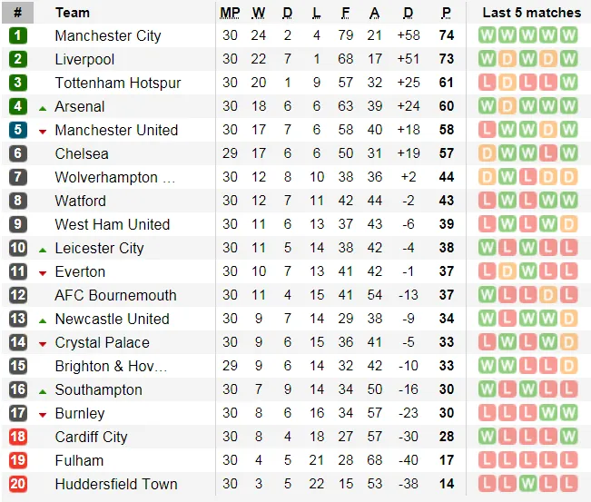Click Tottenham Hotspur's most recent result badge
The height and width of the screenshot is (502, 591).
click(x=568, y=83)
